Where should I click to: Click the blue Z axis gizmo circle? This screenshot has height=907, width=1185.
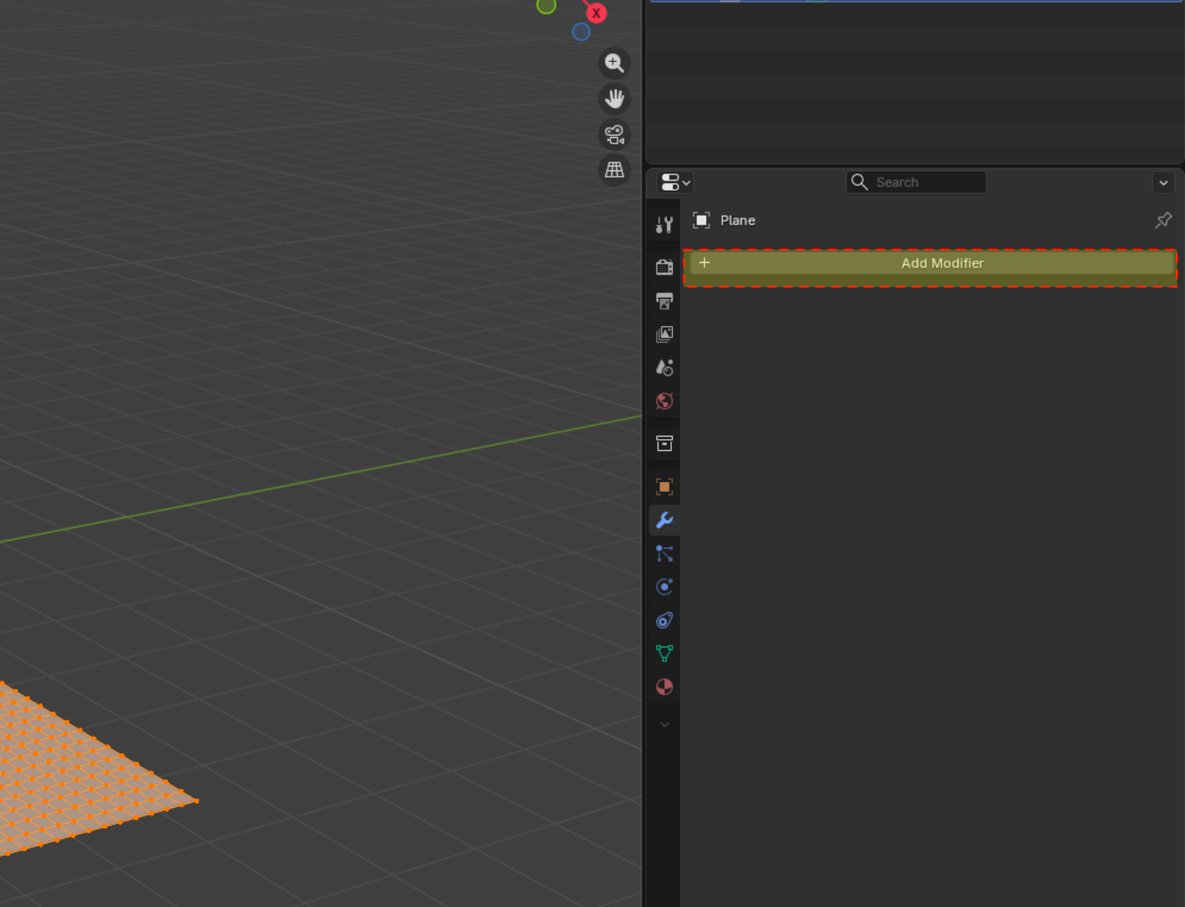click(x=580, y=32)
